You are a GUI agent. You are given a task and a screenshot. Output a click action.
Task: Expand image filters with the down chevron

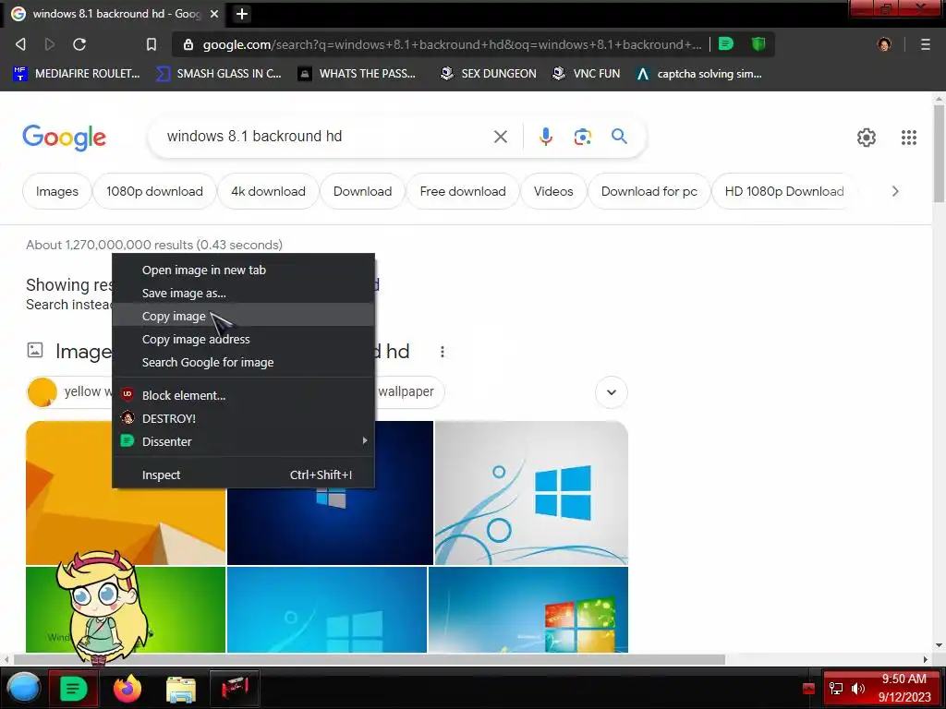[612, 391]
